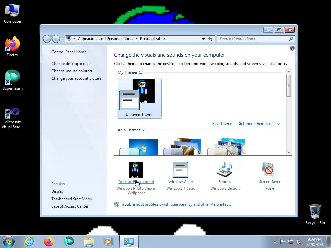The image size is (331, 248).
Task: Click the muted volume tray icon
Action: click(298, 242)
